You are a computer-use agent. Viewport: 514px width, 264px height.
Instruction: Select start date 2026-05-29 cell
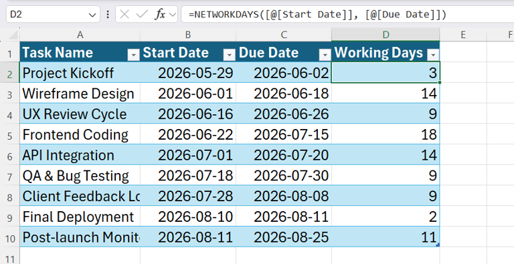[x=188, y=73]
